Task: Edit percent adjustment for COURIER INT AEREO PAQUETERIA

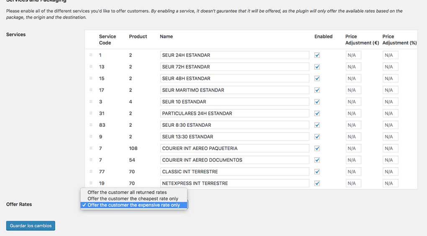Action: (x=391, y=148)
